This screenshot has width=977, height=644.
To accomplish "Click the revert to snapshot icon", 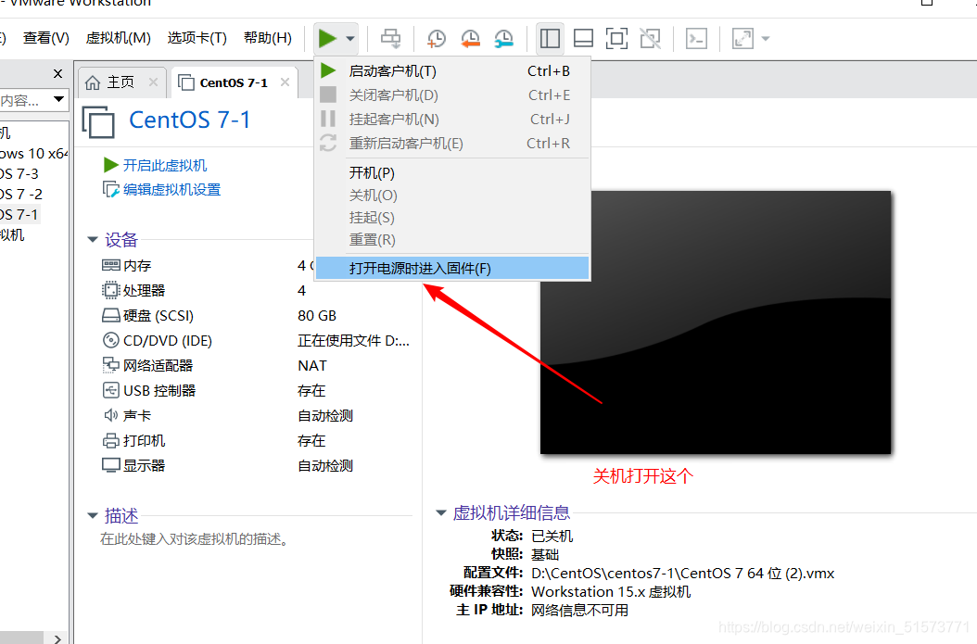I will point(470,38).
